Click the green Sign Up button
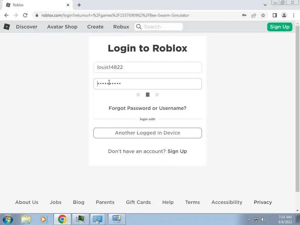 (x=279, y=27)
